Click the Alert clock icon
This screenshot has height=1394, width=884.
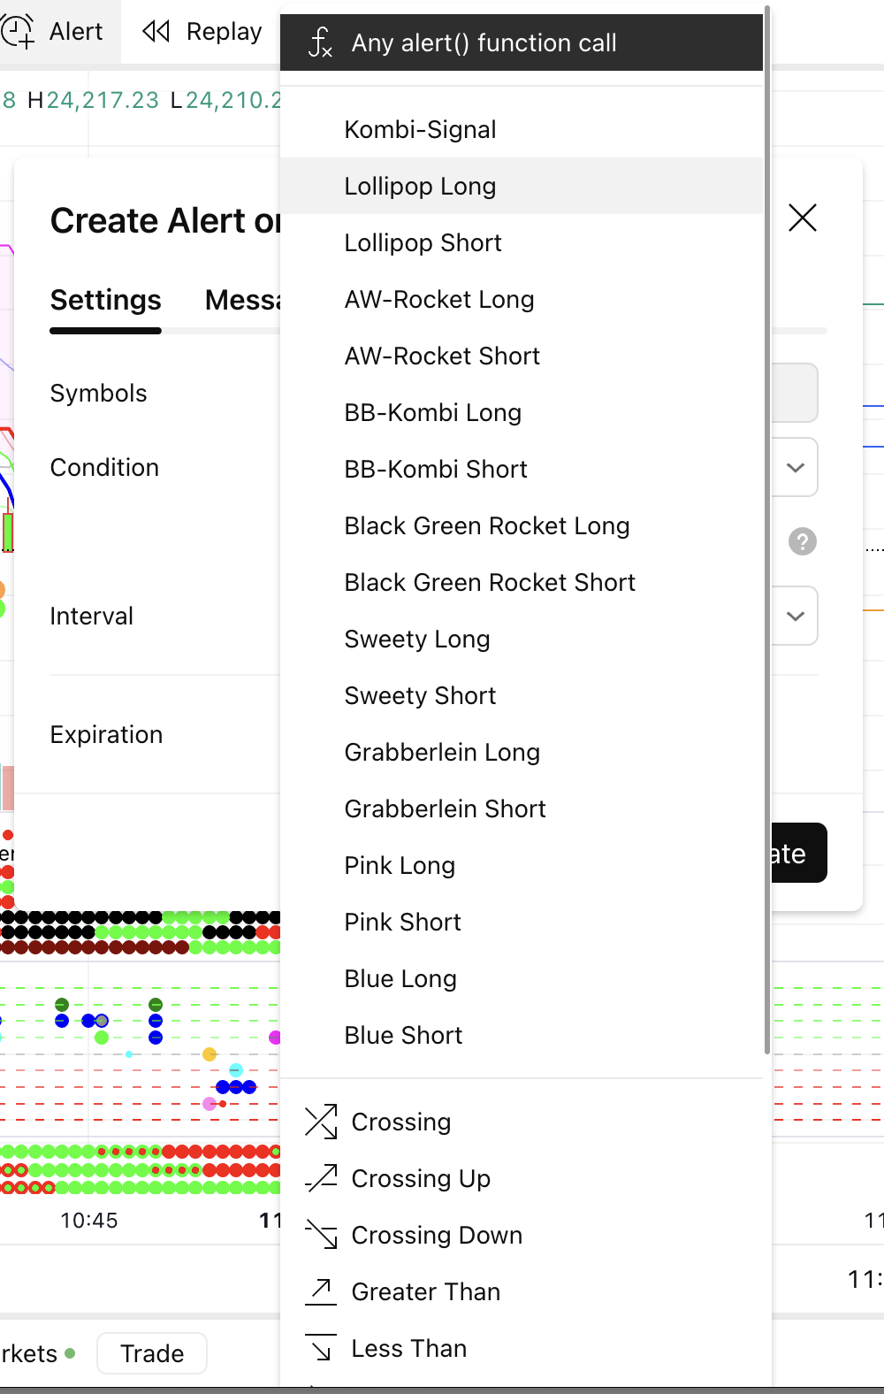(x=18, y=32)
